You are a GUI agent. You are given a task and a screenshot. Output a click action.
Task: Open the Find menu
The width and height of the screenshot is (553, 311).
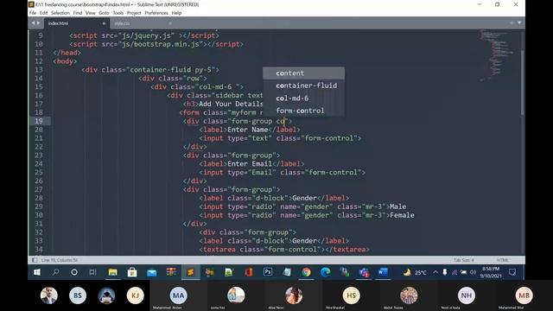(x=78, y=13)
